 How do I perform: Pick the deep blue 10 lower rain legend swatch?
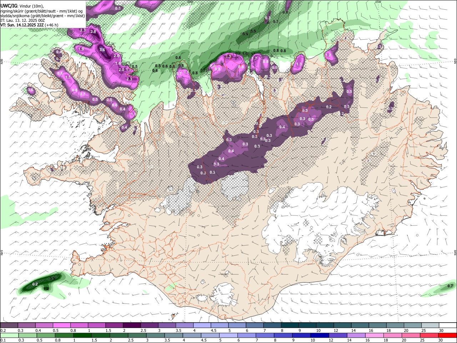click(x=320, y=335)
